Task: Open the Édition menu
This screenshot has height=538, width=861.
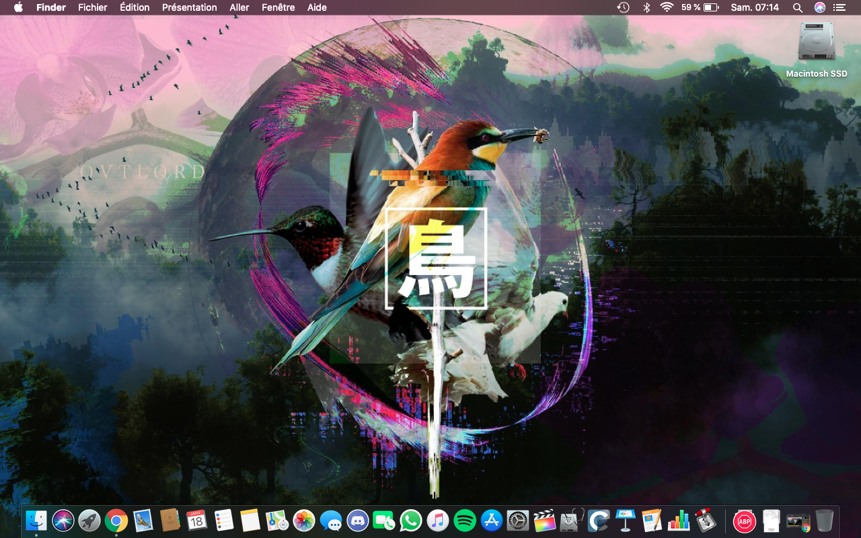Action: (135, 7)
